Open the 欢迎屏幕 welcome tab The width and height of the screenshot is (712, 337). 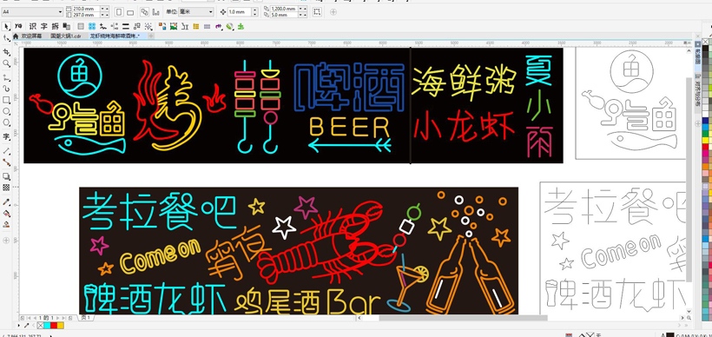(31, 36)
